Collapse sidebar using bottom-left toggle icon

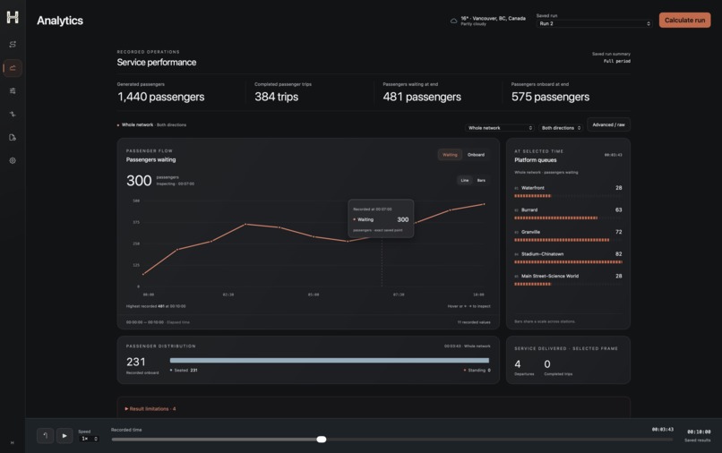(12, 442)
